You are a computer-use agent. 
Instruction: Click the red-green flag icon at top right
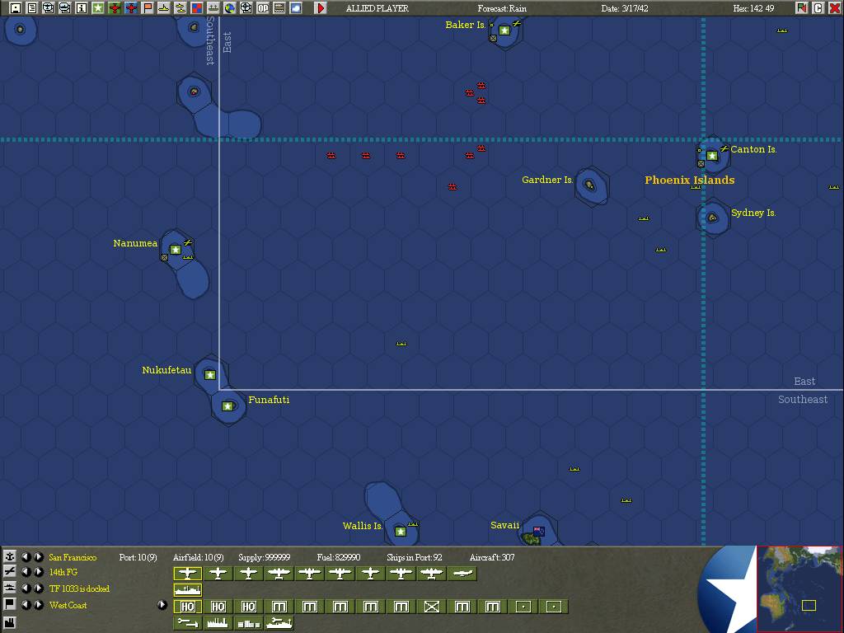pos(802,8)
